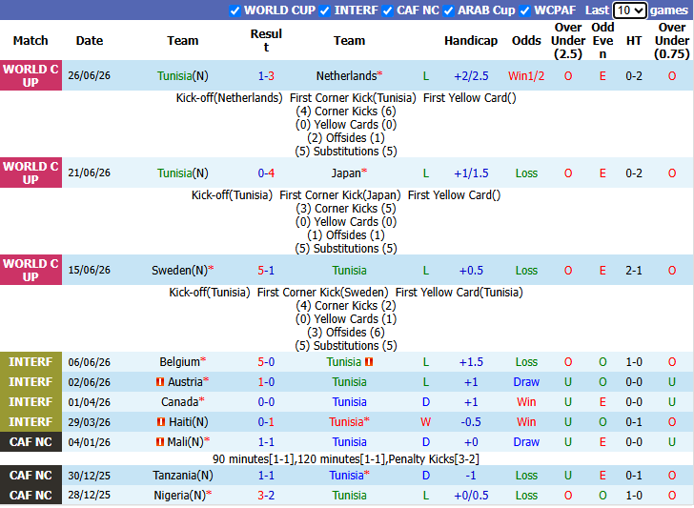Click WORLD CUP label in 21/06/26 row
694x508 pixels.
pyautogui.click(x=31, y=173)
